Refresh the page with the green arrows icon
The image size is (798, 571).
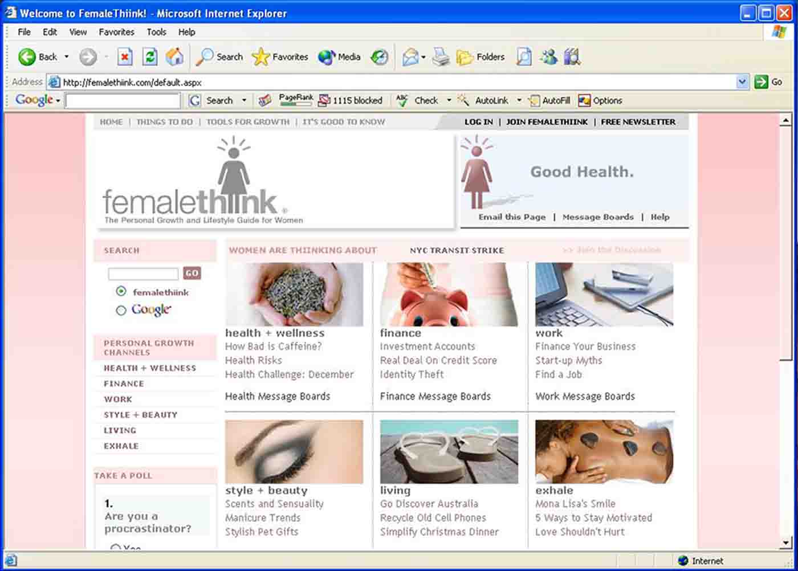(x=150, y=56)
